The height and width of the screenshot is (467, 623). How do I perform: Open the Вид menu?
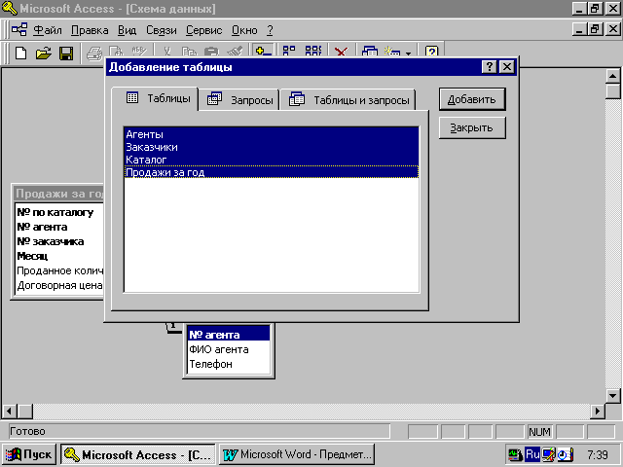[128, 30]
